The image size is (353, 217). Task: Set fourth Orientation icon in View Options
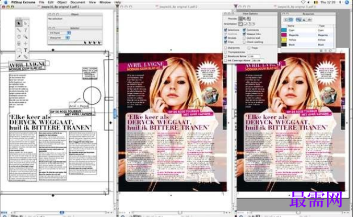coord(254,24)
